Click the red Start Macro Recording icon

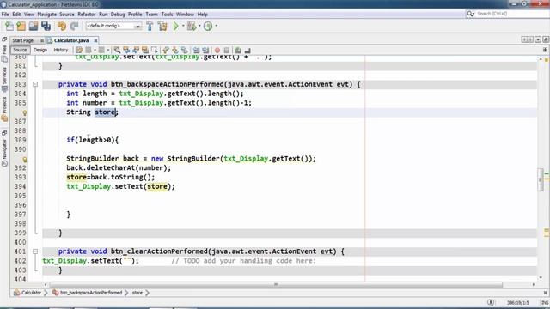217,51
